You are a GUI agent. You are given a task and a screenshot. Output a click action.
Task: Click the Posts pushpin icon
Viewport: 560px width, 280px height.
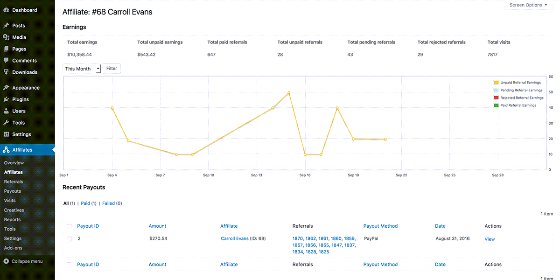pos(6,26)
